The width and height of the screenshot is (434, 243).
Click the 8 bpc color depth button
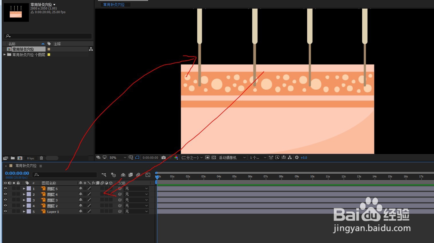[31, 158]
